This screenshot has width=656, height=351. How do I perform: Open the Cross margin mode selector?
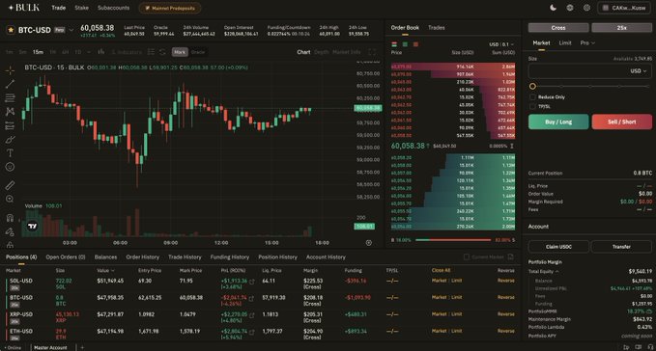click(x=558, y=28)
